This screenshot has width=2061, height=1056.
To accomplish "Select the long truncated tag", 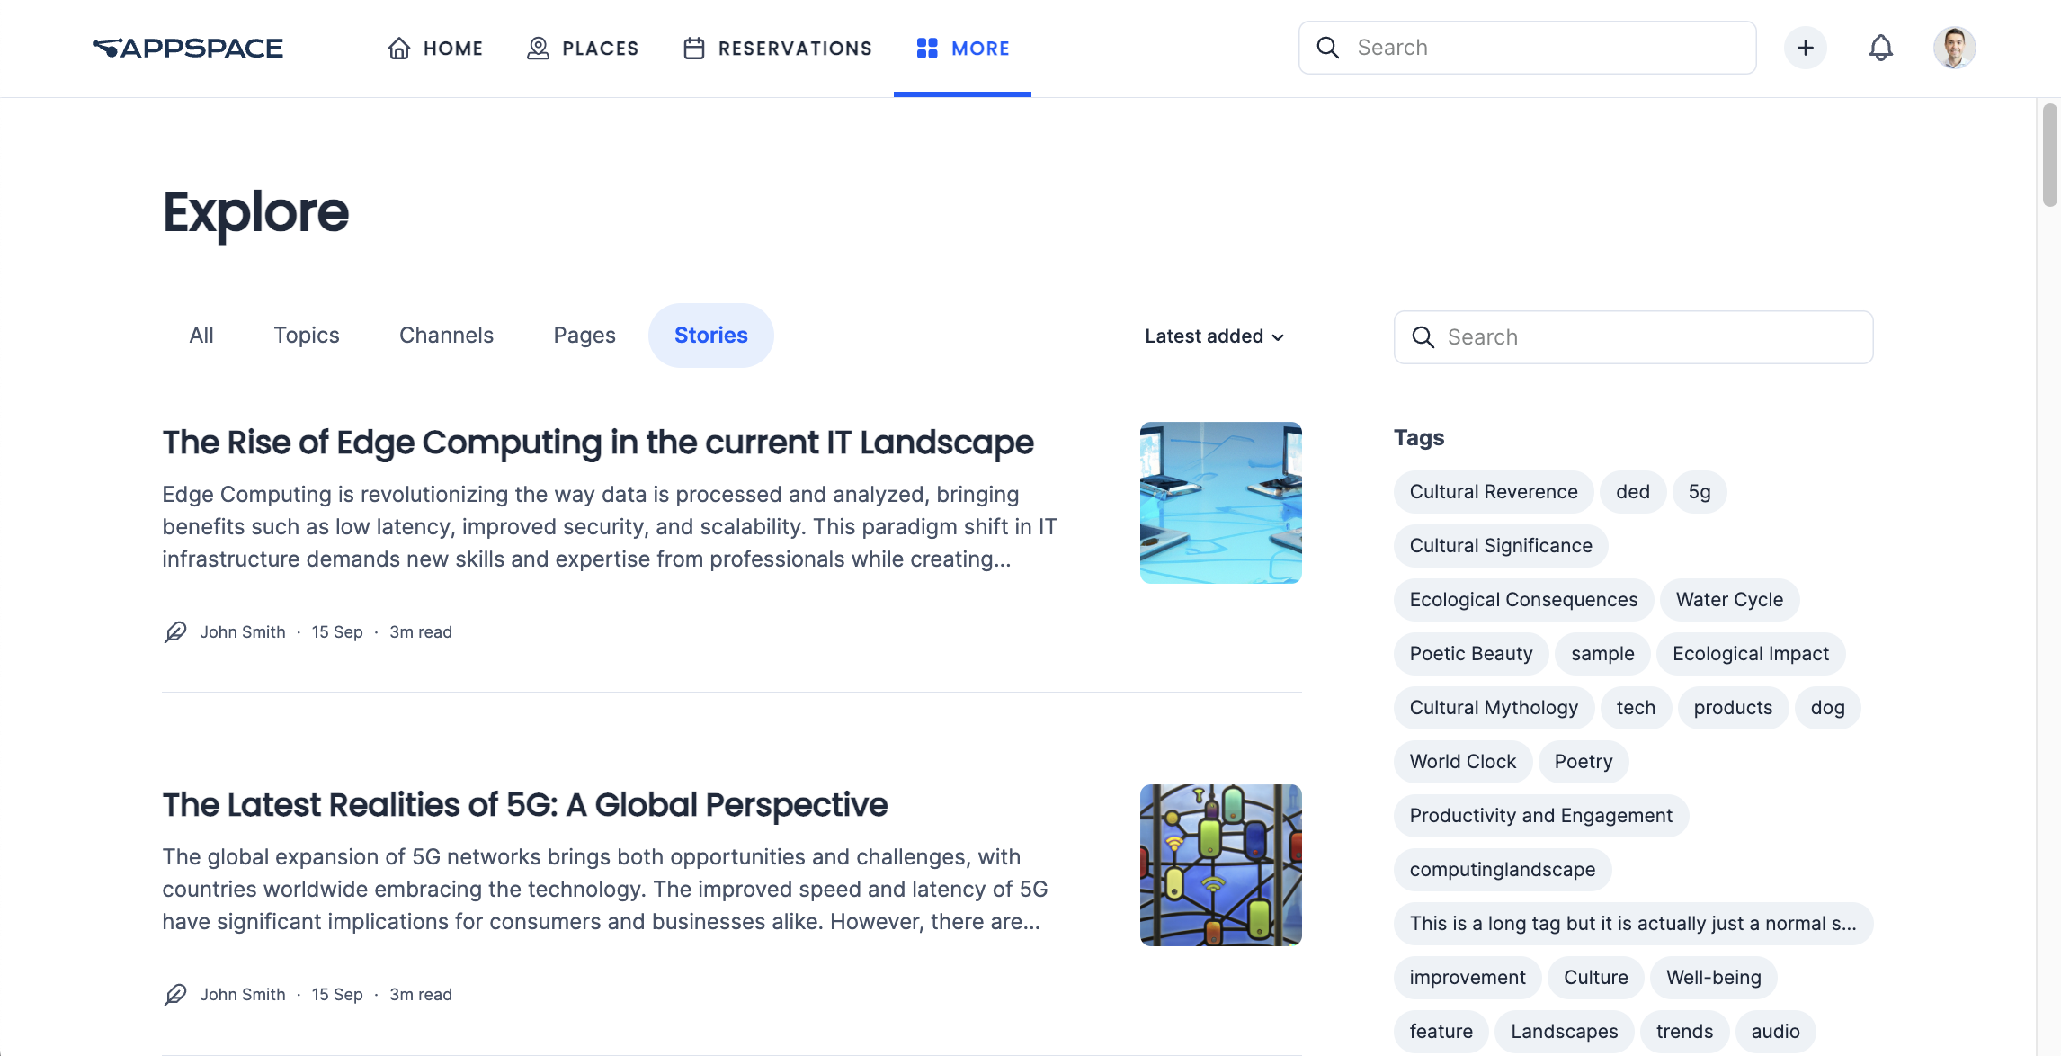I will coord(1633,924).
